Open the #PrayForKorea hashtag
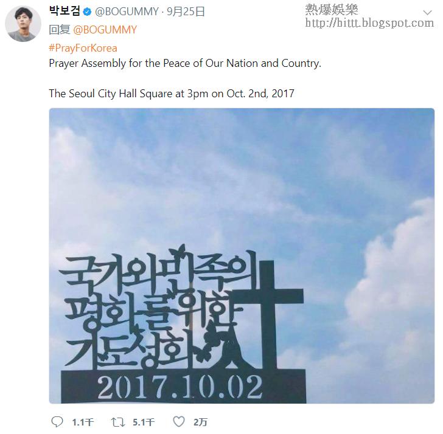Screen dimensions: 443x434 [x=83, y=48]
